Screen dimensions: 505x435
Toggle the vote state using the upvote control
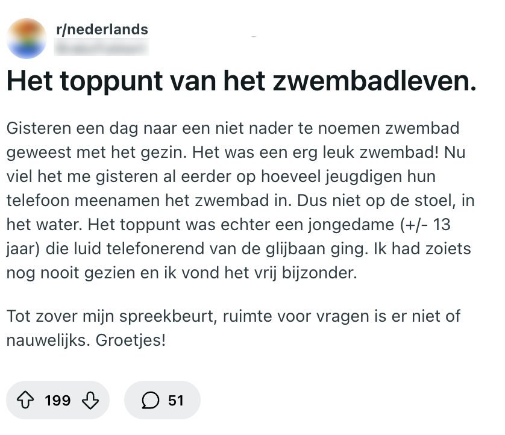click(24, 399)
